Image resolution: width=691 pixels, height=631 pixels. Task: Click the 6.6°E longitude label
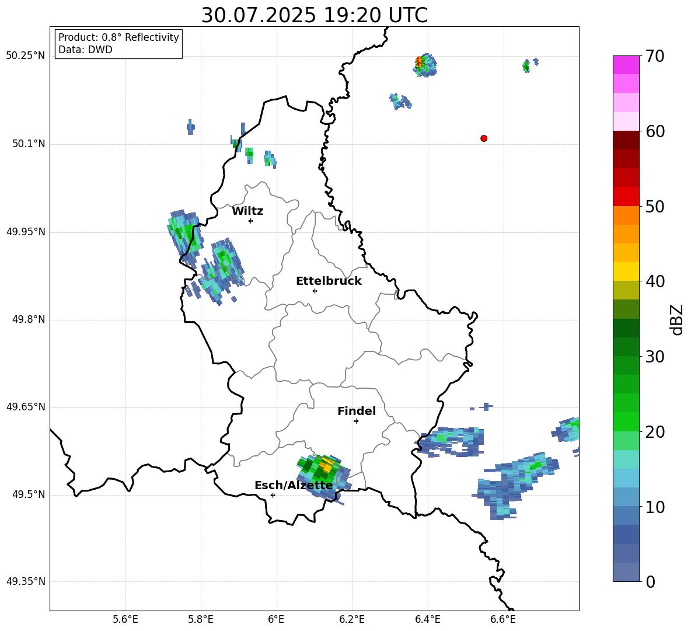503,619
